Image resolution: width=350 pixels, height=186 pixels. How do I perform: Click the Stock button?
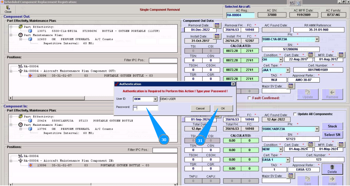tap(332, 126)
